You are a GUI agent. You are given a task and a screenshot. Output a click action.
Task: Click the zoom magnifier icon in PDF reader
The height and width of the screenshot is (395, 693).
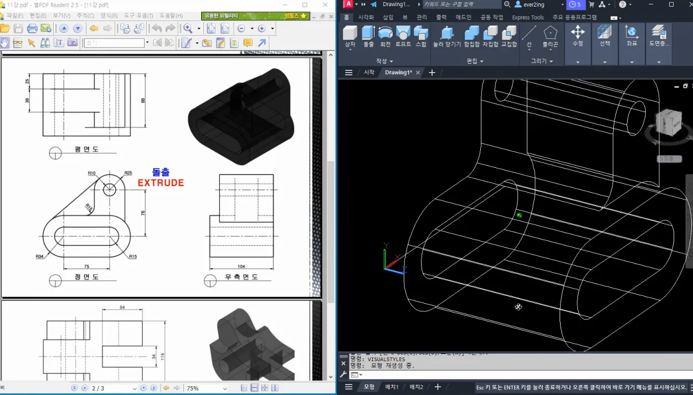[188, 28]
